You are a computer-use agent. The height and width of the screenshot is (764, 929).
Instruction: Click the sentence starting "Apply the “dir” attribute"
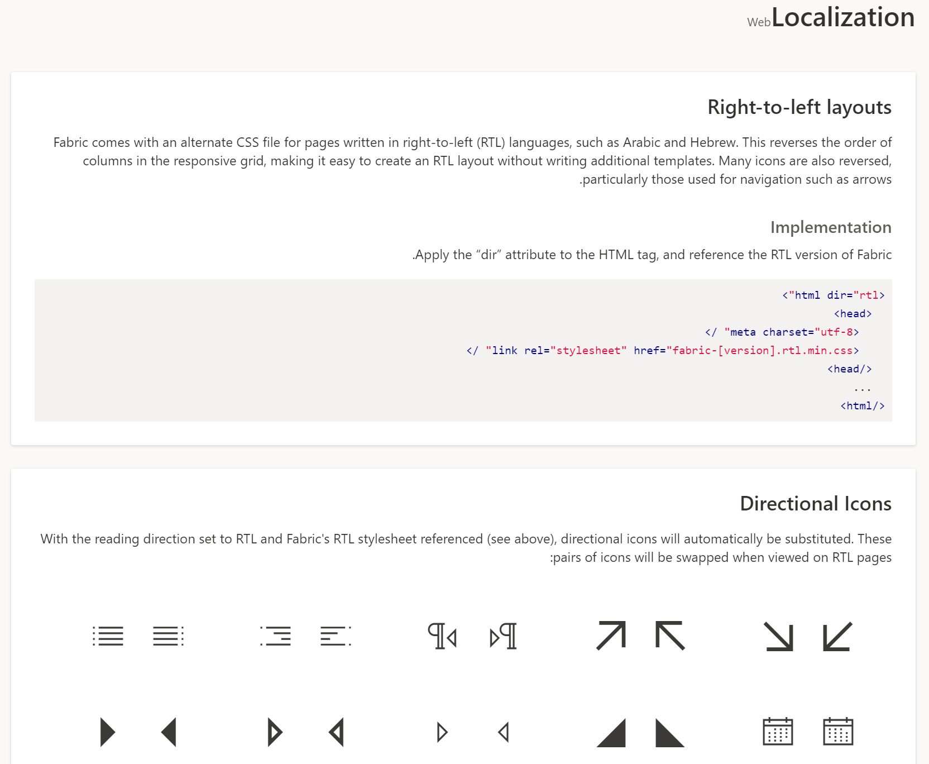pyautogui.click(x=652, y=255)
